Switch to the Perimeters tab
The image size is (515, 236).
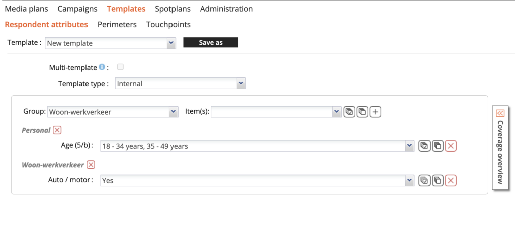click(117, 24)
